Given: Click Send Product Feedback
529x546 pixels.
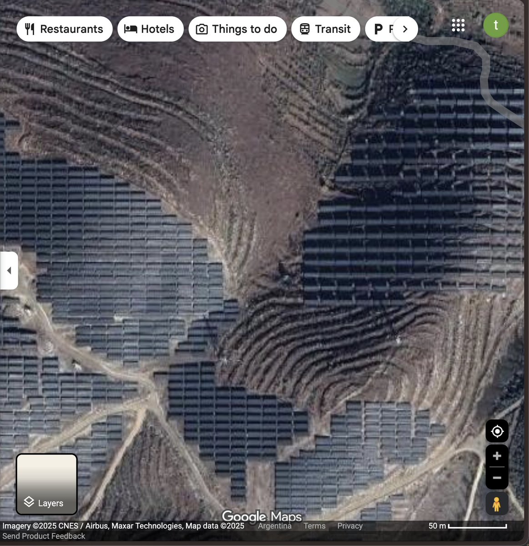Looking at the screenshot, I should (44, 536).
